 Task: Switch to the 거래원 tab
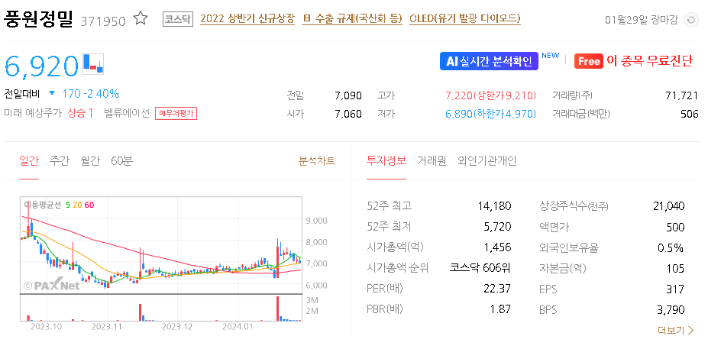click(432, 160)
